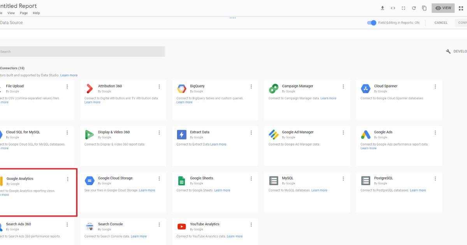Refresh the report data

pos(414,8)
